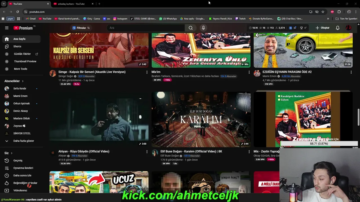Open the Deniz Aksoy subscription
Screen dimensions: 360x202
pyautogui.click(x=21, y=111)
